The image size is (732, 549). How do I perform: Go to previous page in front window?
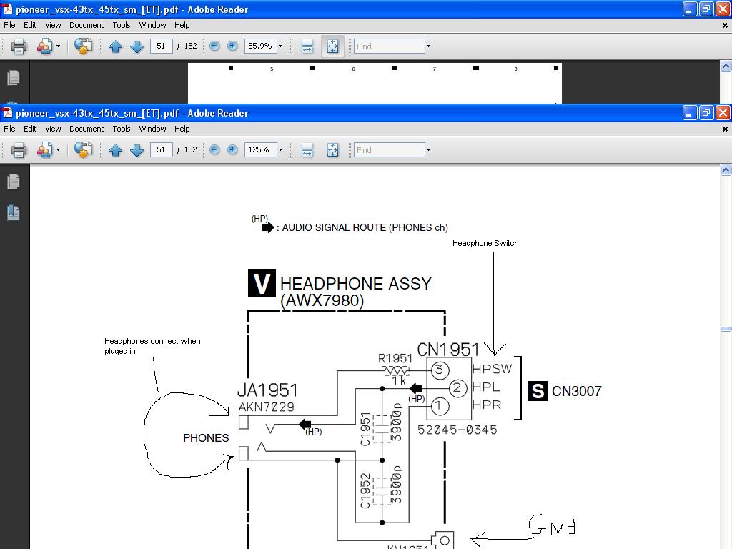click(x=115, y=150)
